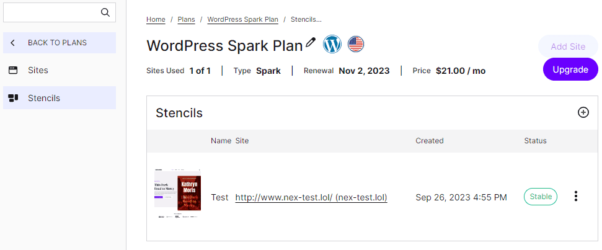
Task: Focus the search input field
Action: (x=50, y=12)
